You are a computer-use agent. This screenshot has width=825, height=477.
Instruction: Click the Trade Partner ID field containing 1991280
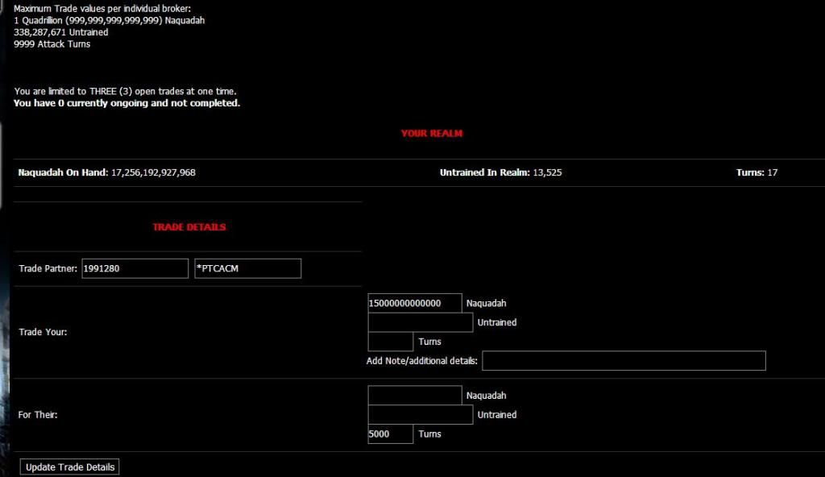[135, 268]
